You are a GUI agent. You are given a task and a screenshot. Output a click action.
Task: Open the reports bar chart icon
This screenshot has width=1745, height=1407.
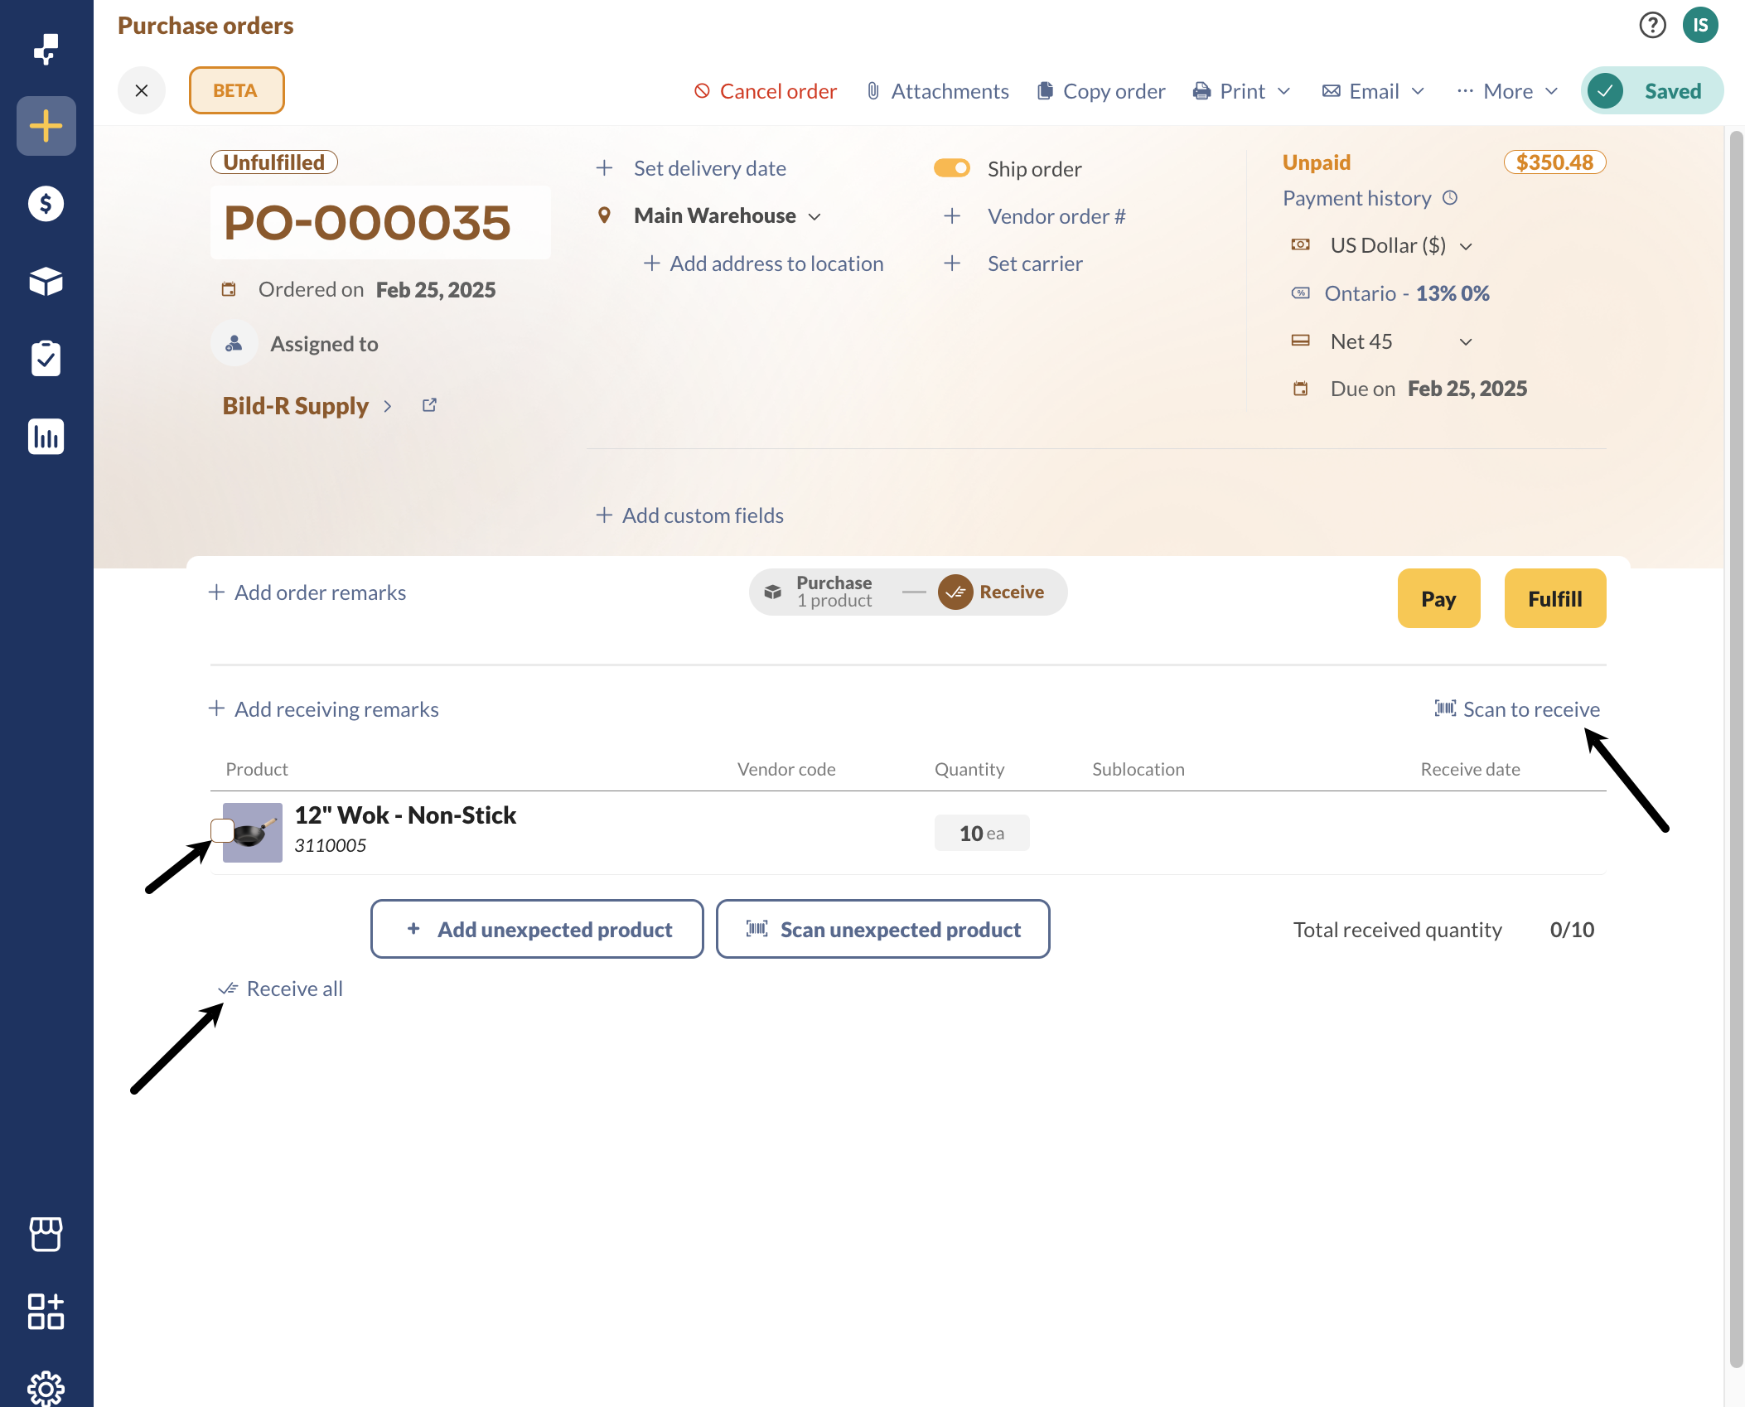pyautogui.click(x=46, y=437)
